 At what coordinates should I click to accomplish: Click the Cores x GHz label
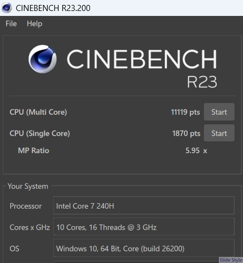coord(30,227)
